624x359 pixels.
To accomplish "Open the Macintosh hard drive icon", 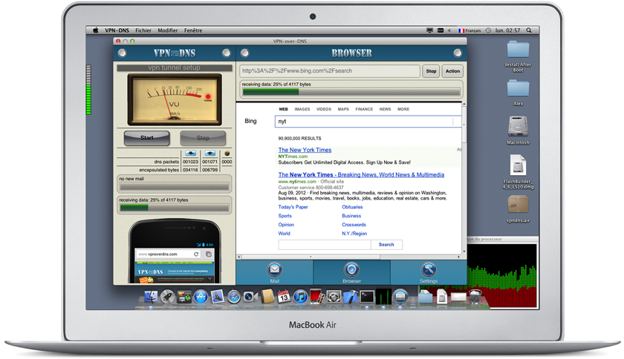I will pyautogui.click(x=518, y=126).
